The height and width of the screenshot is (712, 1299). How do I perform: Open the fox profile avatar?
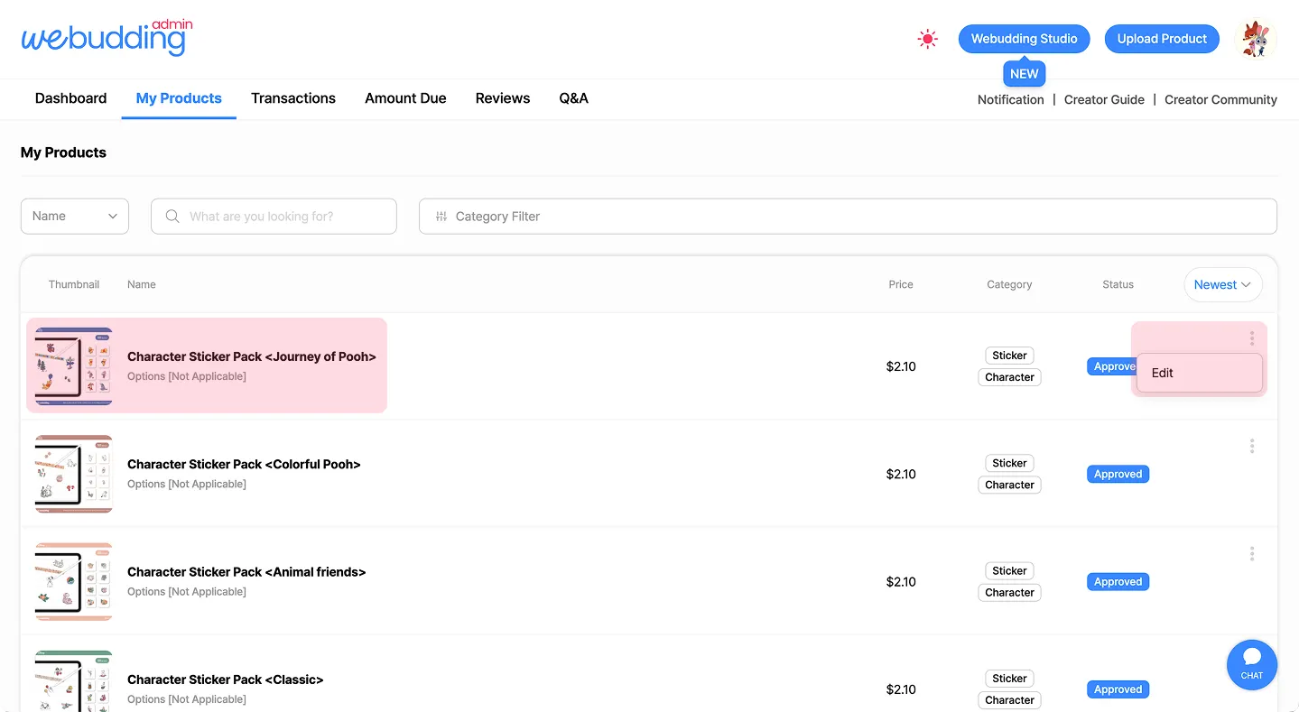tap(1255, 39)
